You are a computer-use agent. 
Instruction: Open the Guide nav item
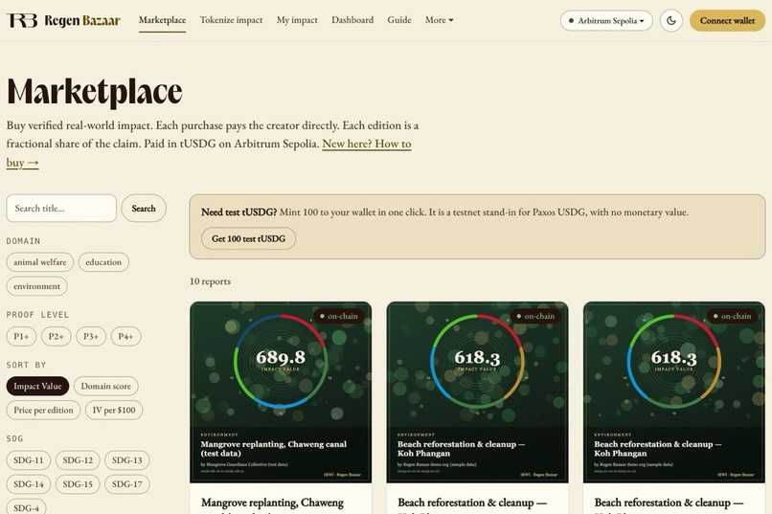(x=399, y=20)
